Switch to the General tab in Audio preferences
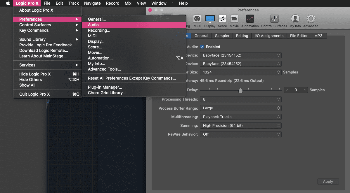Screen dimensions: 350x193 201,36
